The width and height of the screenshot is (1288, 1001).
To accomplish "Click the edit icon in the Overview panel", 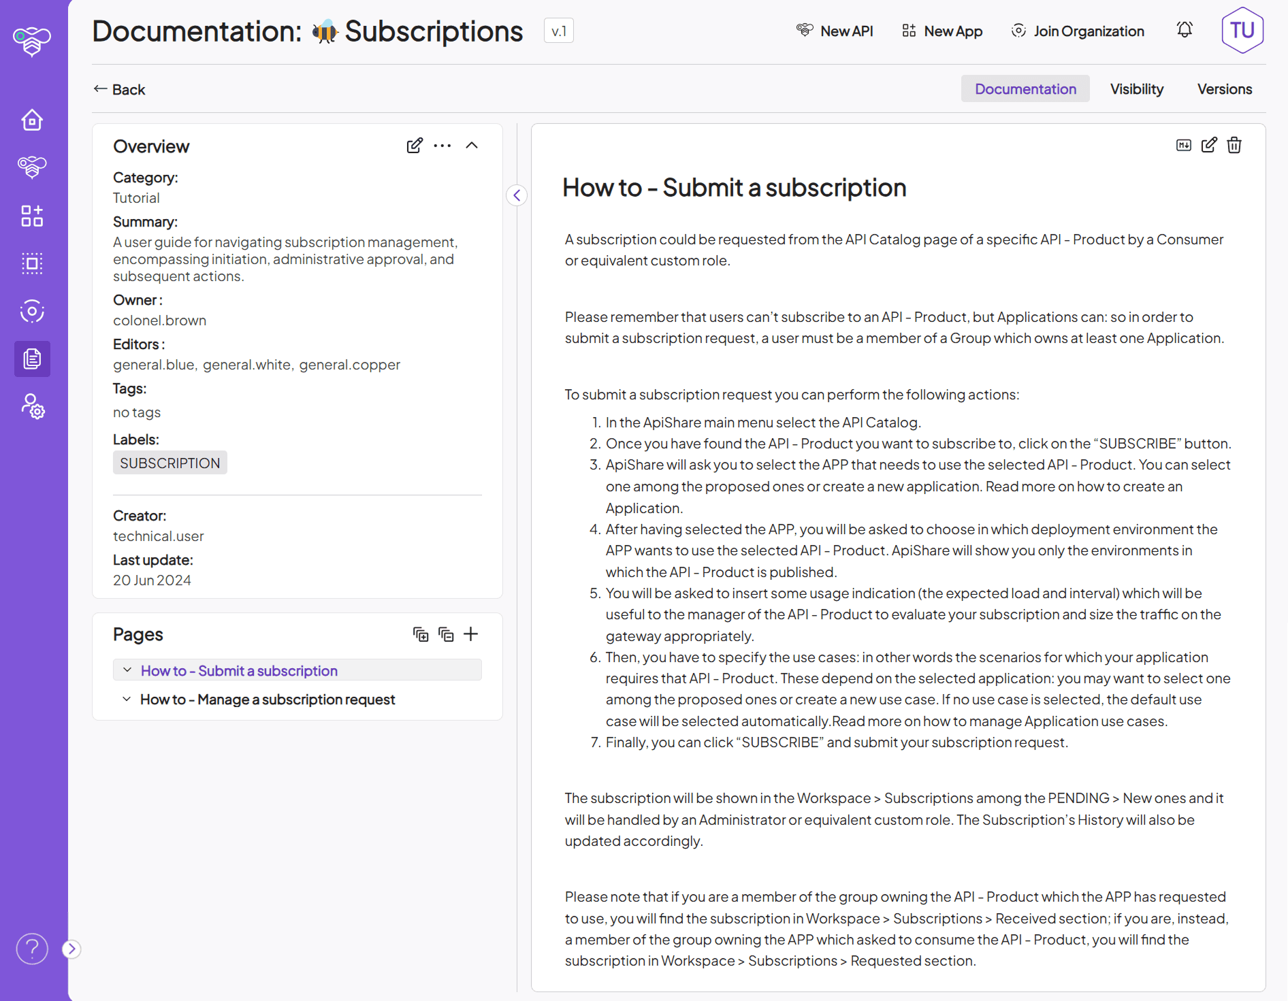I will (415, 145).
